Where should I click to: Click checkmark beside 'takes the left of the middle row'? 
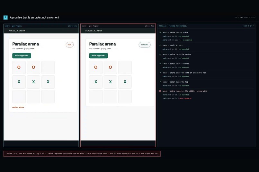[160, 73]
